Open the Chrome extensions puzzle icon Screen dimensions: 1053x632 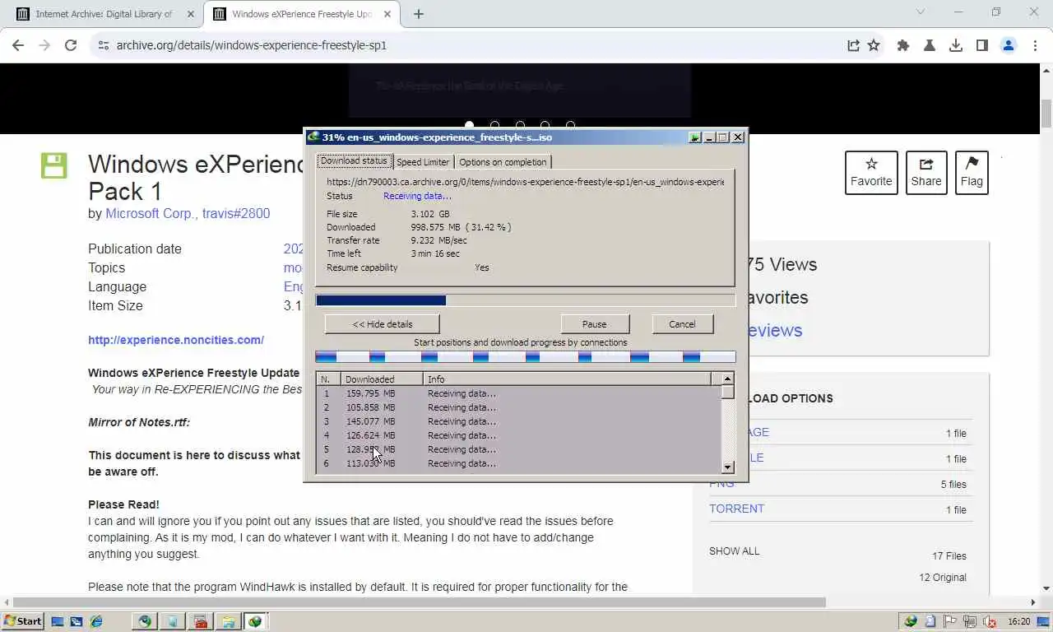[903, 45]
